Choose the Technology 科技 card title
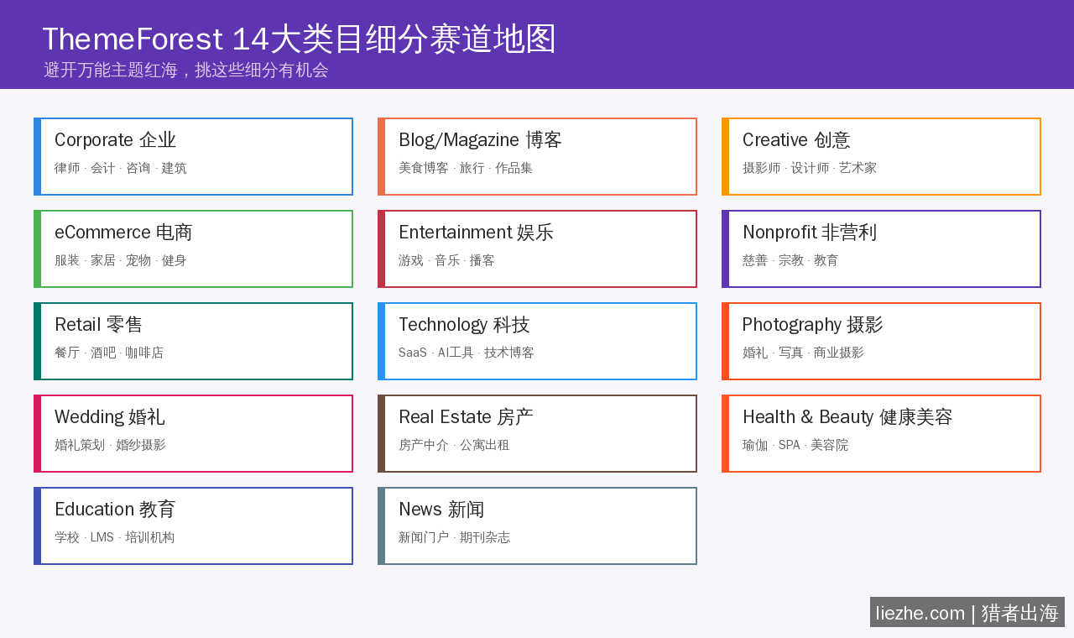1074x638 pixels. pos(464,325)
